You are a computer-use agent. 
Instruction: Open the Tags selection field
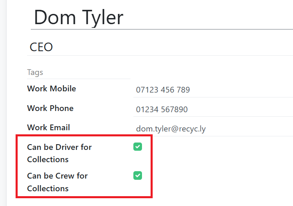coord(78,72)
